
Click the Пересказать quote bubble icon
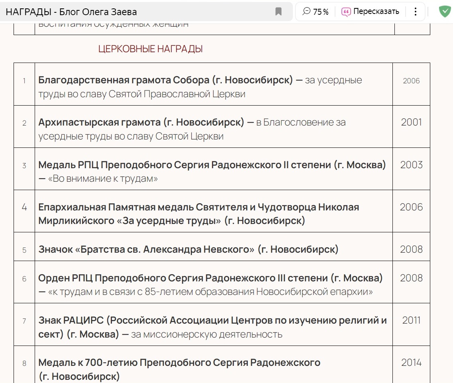tap(346, 12)
